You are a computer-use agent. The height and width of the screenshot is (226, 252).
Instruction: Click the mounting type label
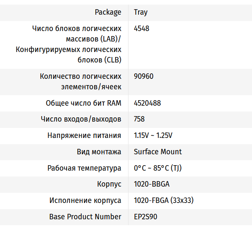click(99, 152)
